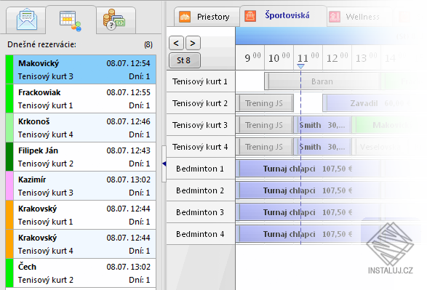Click the pink color marker beside Kazimír
Image resolution: width=427 pixels, height=290 pixels.
(9, 186)
